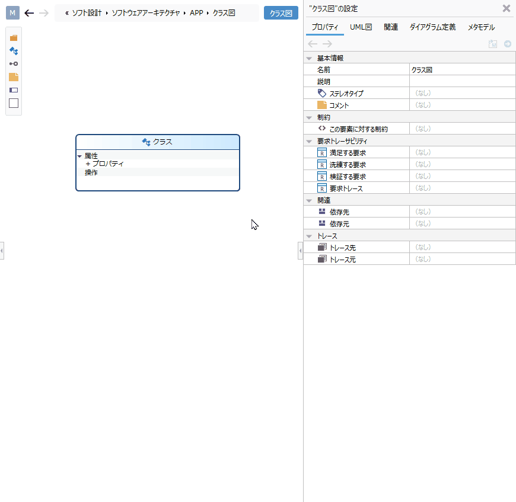Collapse the 要求トレーサビリティ section
The width and height of the screenshot is (516, 502).
[309, 142]
